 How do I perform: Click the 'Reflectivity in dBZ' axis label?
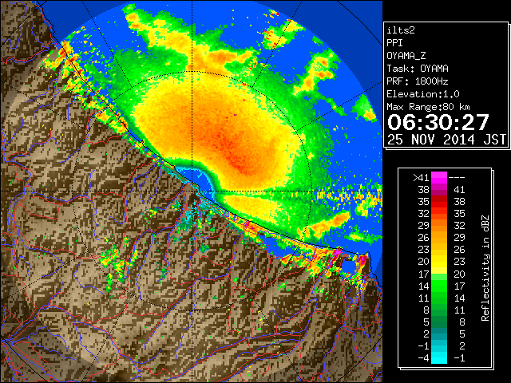click(485, 268)
